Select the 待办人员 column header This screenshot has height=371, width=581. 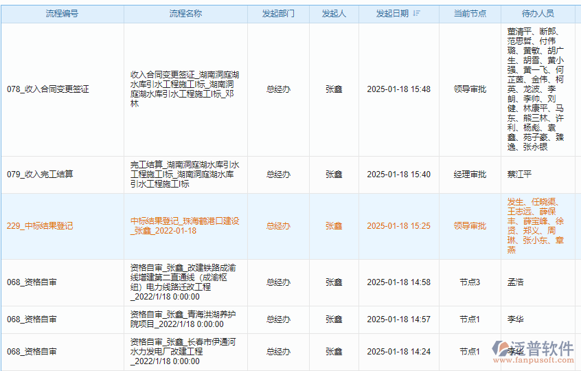click(538, 14)
